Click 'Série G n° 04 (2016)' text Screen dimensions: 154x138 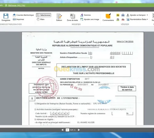tap(125, 42)
